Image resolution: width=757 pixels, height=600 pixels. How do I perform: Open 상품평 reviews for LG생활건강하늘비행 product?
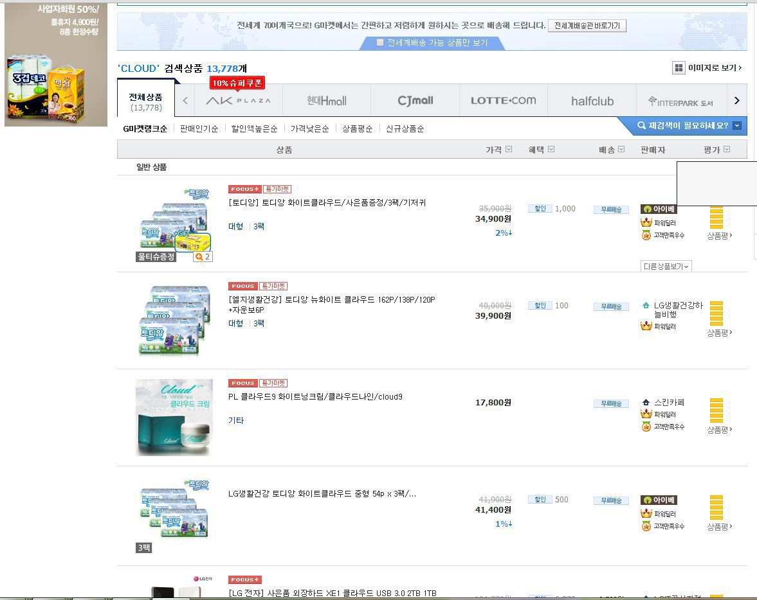click(x=719, y=333)
